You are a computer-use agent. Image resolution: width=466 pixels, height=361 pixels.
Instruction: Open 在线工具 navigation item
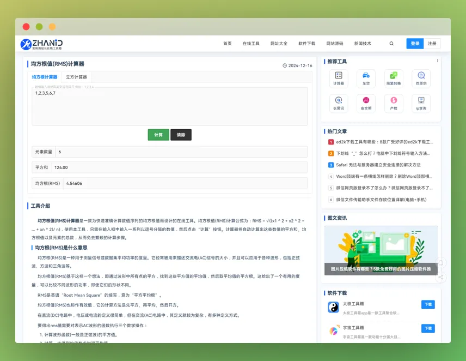251,44
